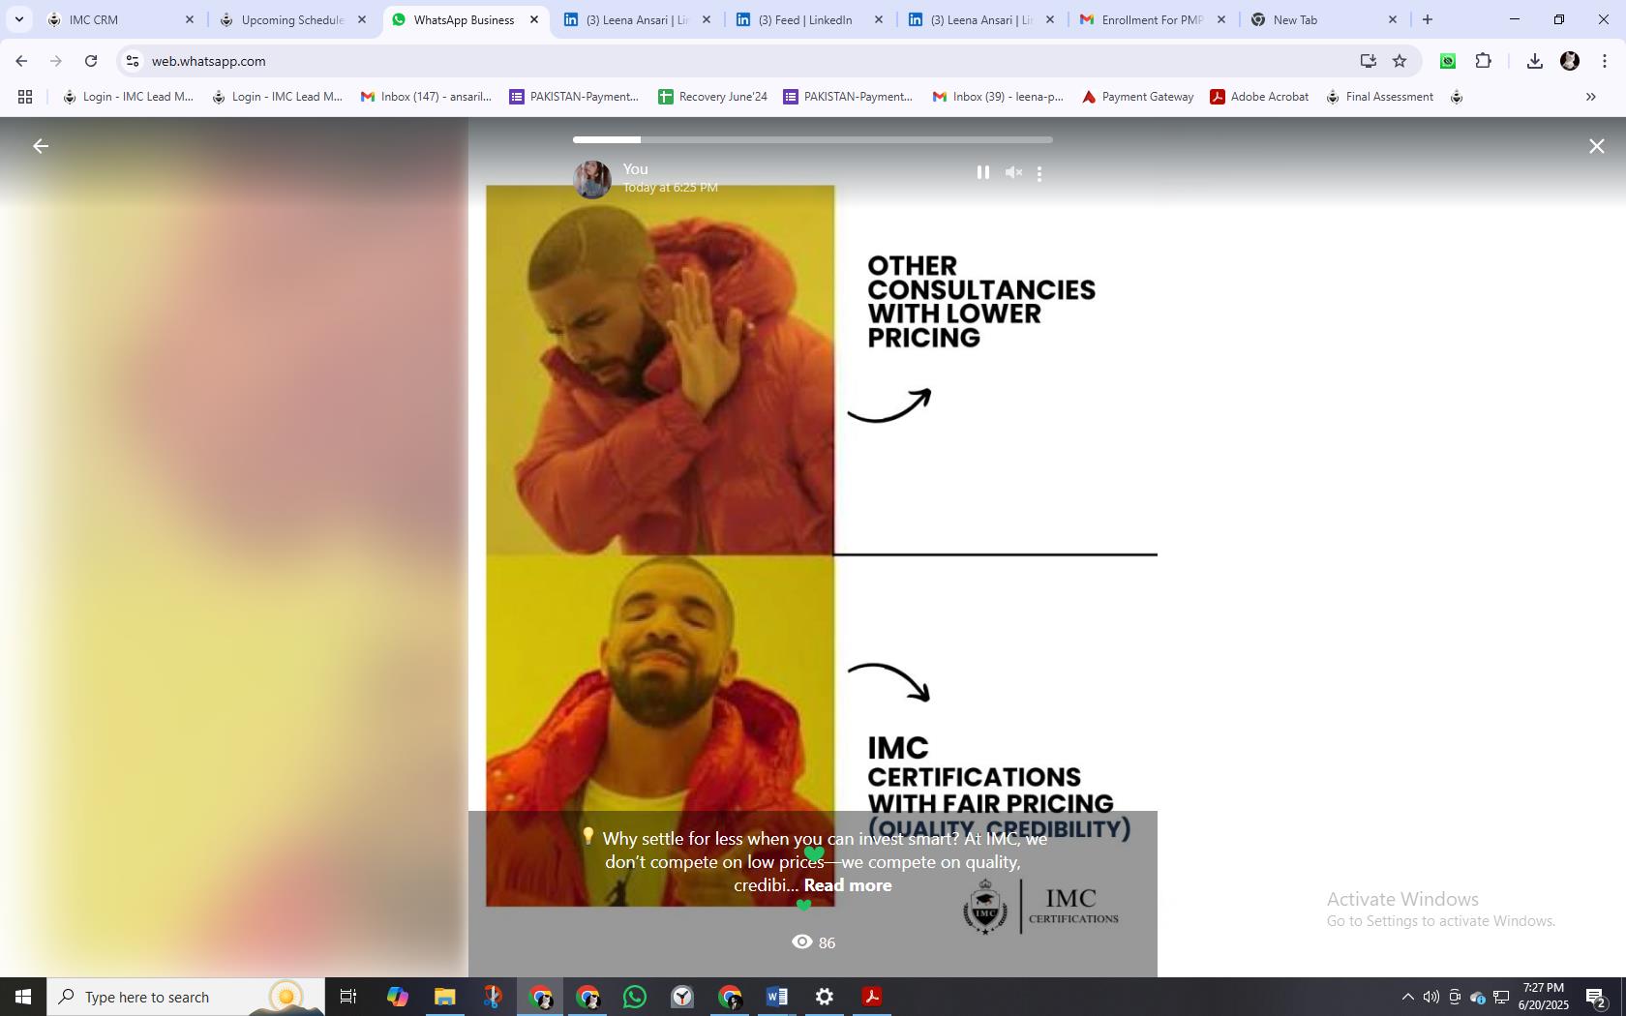
Task: Bookmark this page with star icon
Action: point(1400,61)
